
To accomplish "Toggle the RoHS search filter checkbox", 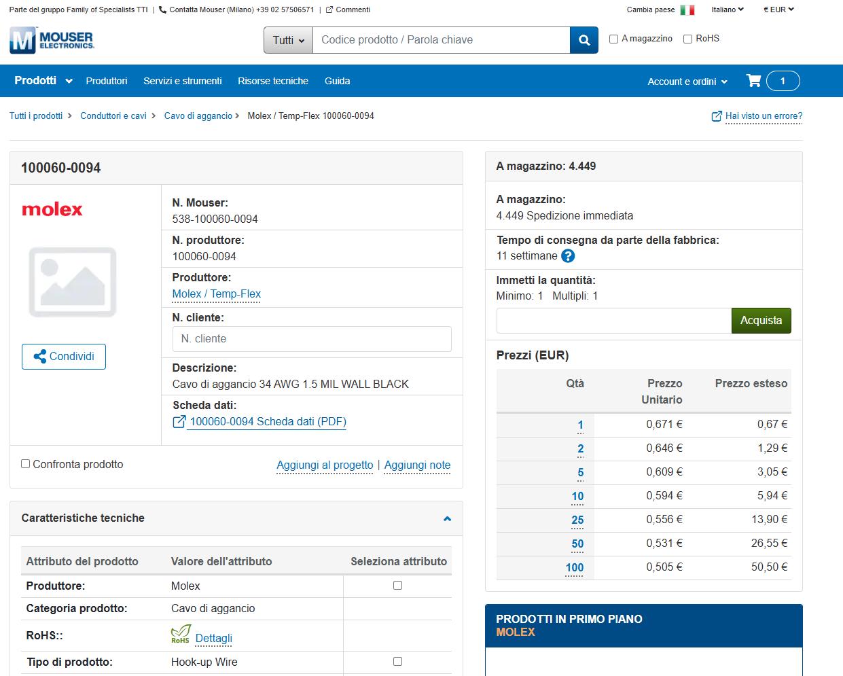I will click(687, 39).
